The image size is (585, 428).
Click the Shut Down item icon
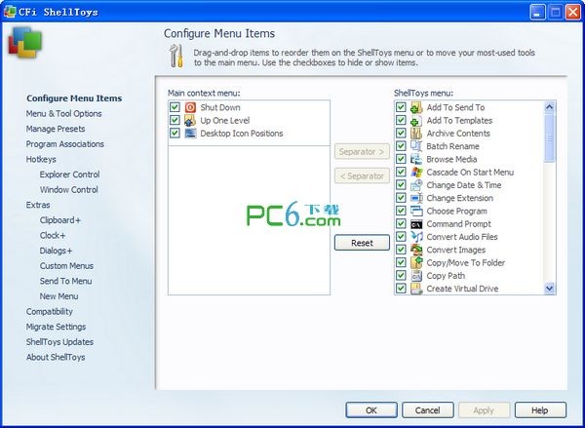(x=190, y=107)
